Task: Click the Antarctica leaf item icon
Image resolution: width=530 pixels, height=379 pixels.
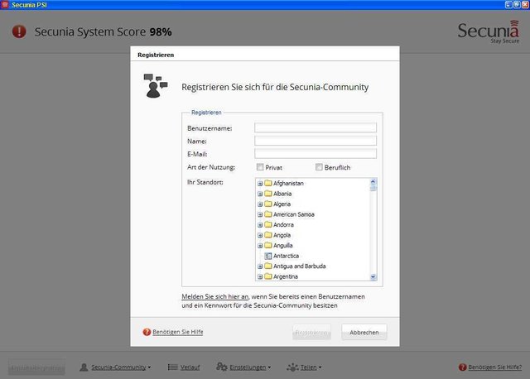Action: pos(268,256)
